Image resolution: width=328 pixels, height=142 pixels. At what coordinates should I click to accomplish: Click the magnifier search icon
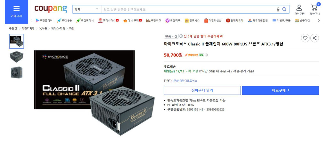[284, 9]
